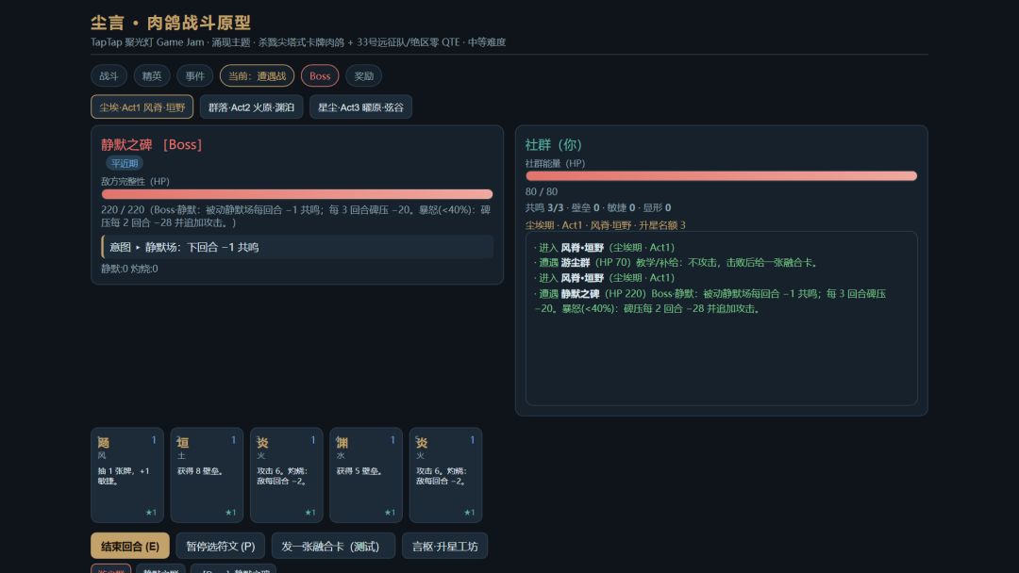Click the 当前: 遭遇战 chip
The image size is (1019, 573).
[257, 76]
